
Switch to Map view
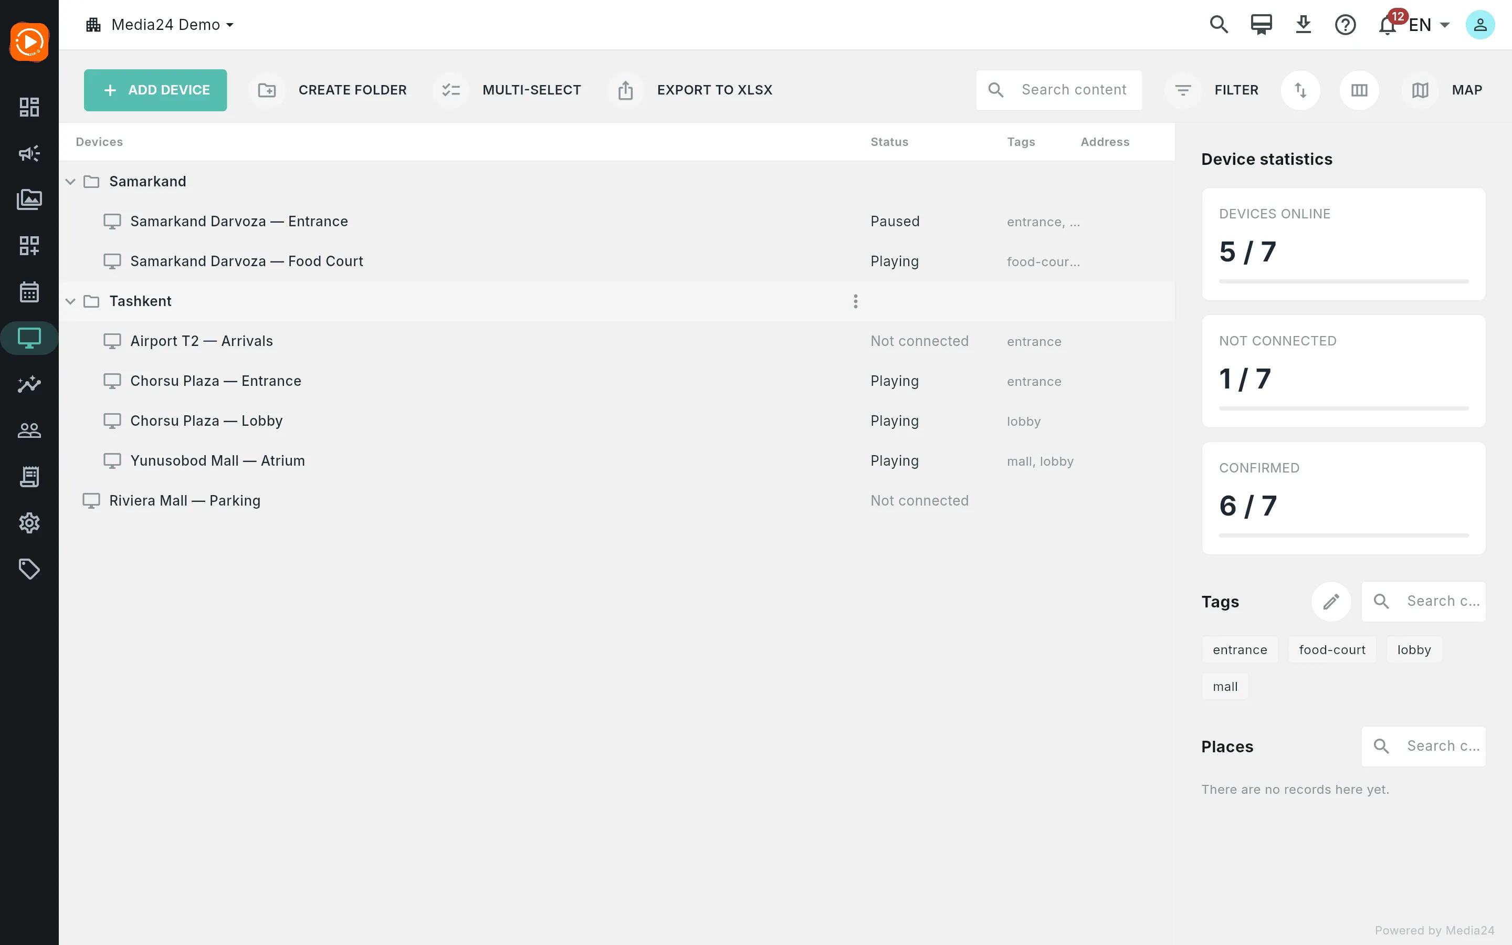(1444, 90)
